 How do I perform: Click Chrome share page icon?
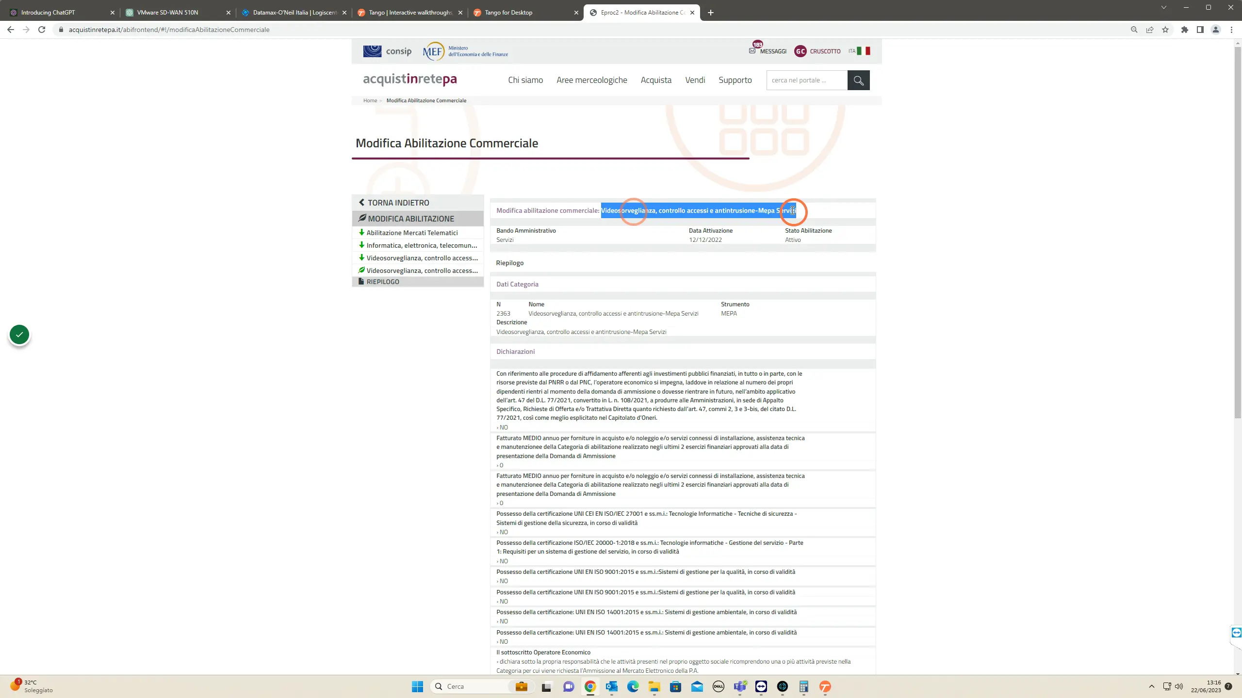click(1150, 30)
